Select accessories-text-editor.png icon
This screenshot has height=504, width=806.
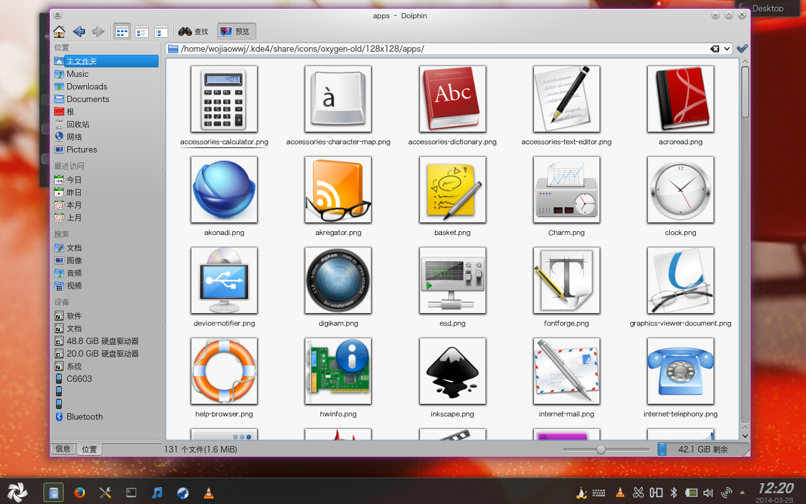tap(567, 99)
